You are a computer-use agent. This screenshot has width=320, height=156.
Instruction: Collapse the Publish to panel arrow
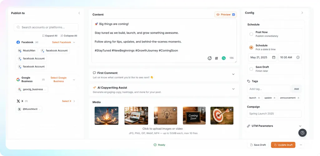[x=79, y=13]
